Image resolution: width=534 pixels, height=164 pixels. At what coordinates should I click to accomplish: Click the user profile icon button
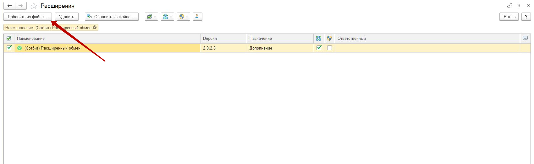(197, 17)
